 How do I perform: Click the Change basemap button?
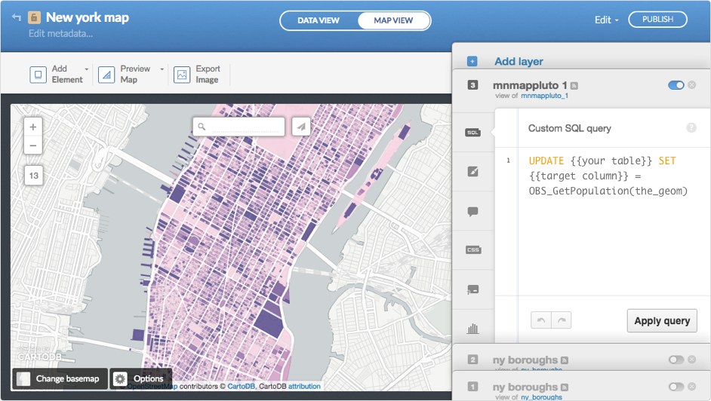[x=60, y=379]
